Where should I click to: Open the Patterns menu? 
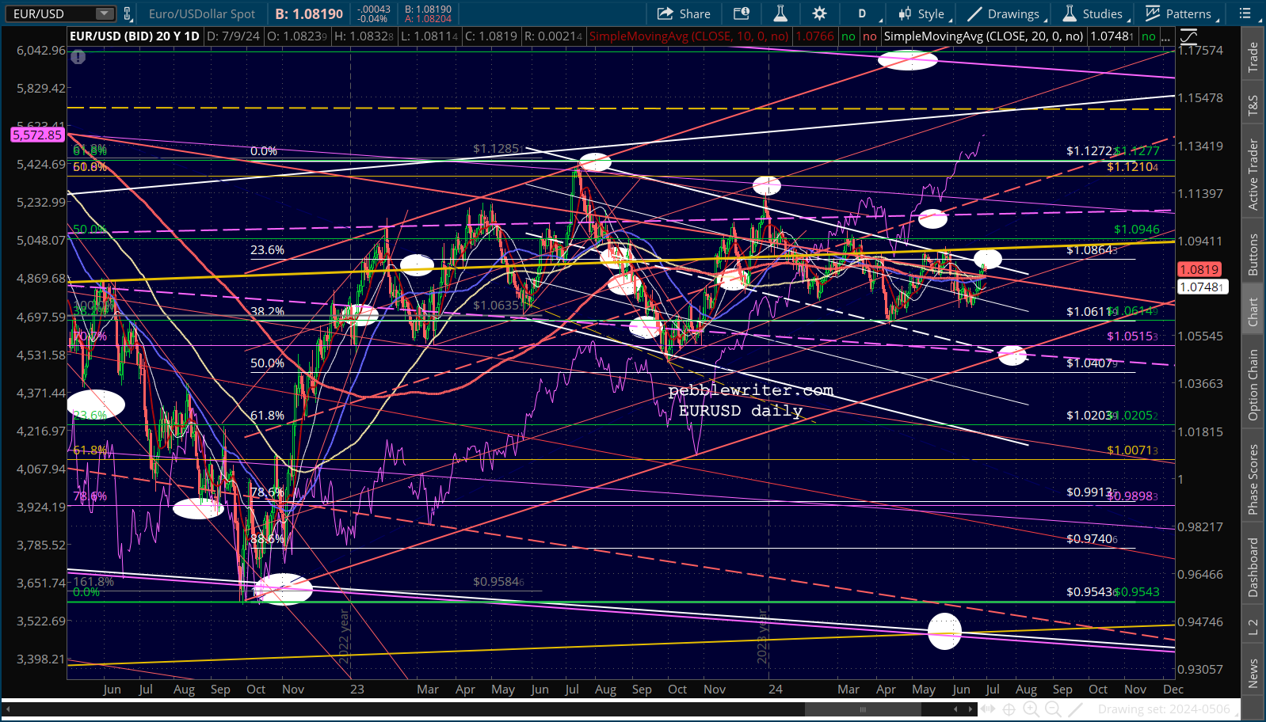coord(1181,13)
